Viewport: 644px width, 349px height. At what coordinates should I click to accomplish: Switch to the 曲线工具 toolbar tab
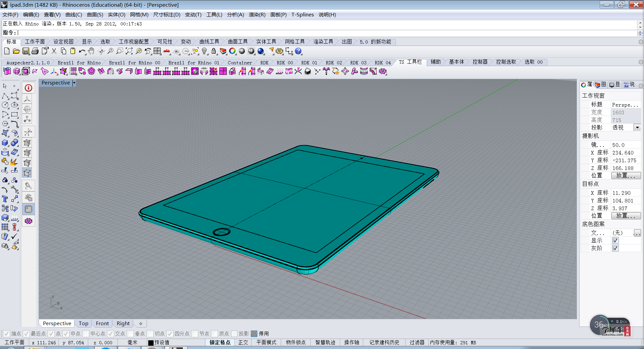point(209,42)
